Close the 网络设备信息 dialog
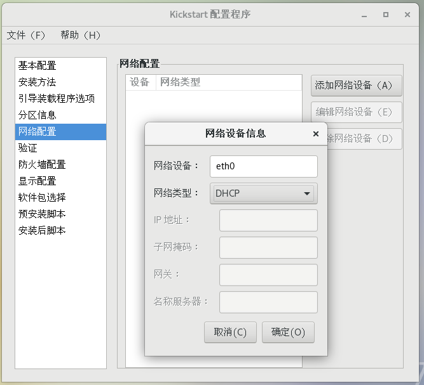 315,134
